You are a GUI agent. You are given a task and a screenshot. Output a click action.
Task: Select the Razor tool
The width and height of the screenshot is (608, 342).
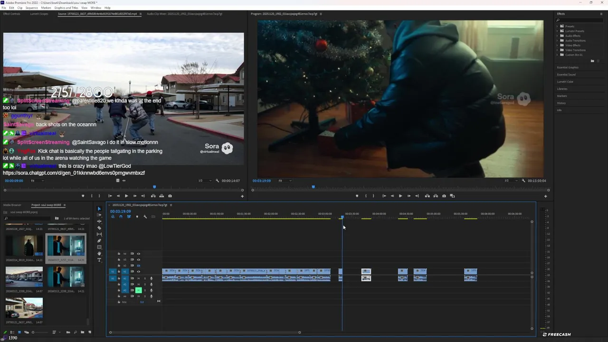(99, 228)
